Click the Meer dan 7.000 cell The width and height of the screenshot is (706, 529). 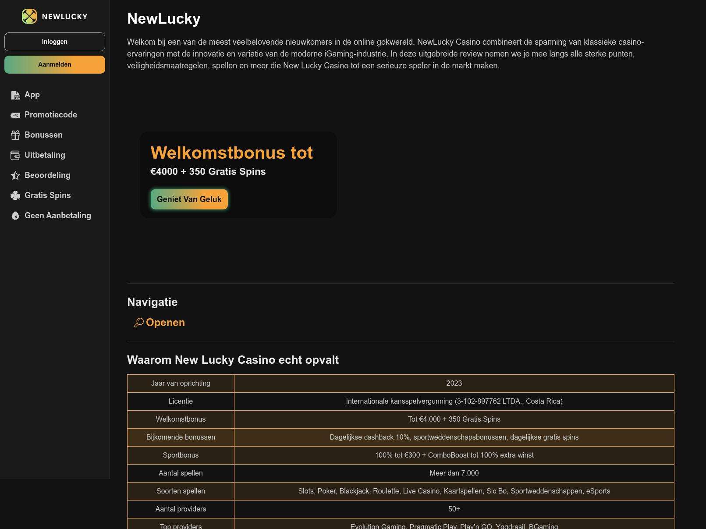pyautogui.click(x=454, y=473)
